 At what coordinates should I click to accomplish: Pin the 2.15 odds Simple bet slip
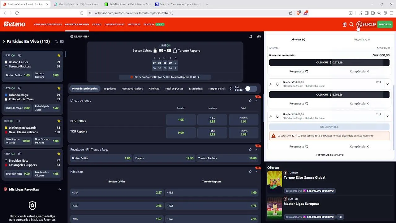point(271,116)
